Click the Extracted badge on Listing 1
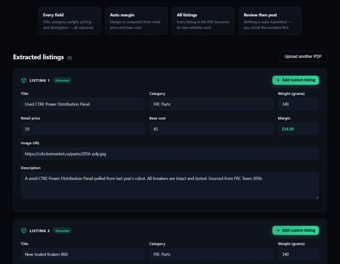Viewport: 340px width, 264px height. [62, 80]
